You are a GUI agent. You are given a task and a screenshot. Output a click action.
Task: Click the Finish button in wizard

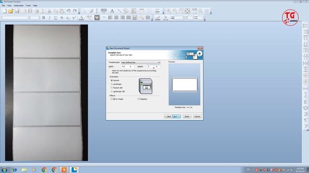tap(187, 116)
